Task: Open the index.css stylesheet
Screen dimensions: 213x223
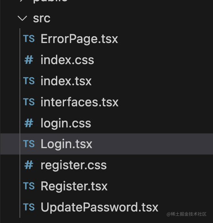Action: [68, 60]
